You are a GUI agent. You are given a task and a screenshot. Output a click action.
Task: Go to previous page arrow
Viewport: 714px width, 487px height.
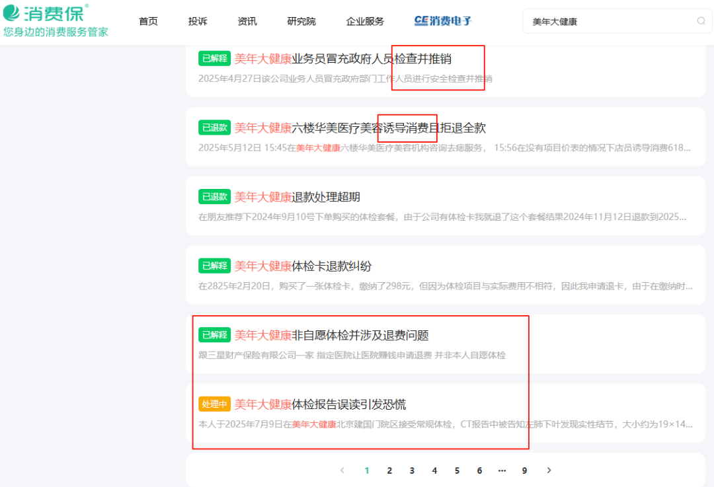pyautogui.click(x=342, y=470)
